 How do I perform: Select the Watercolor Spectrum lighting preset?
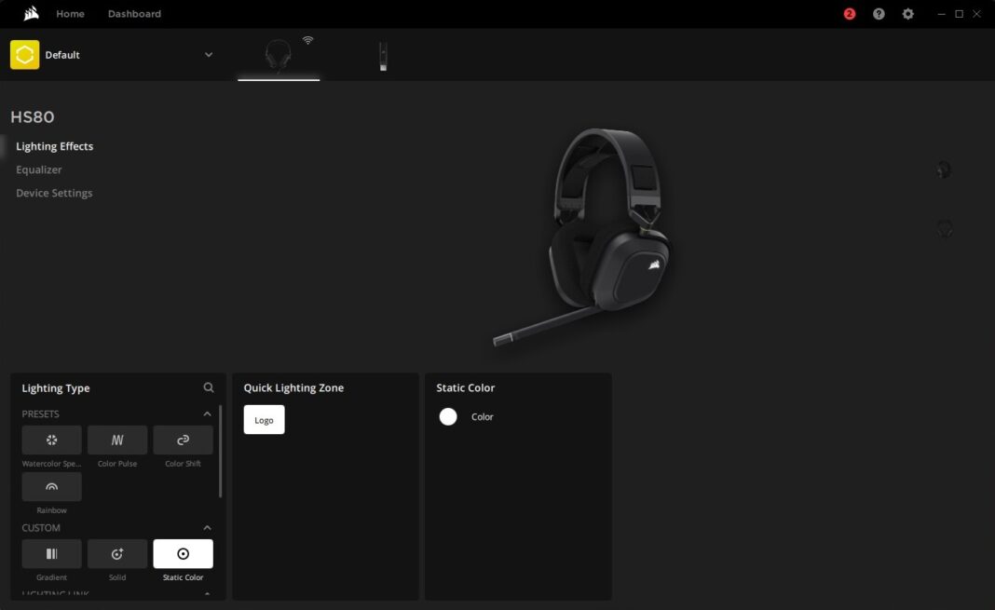click(51, 440)
